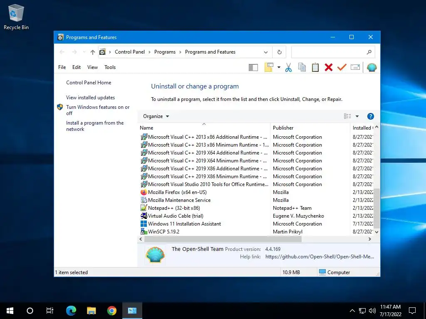This screenshot has height=319, width=426.
Task: Click the Paste clipboard toolbar icon
Action: click(315, 67)
